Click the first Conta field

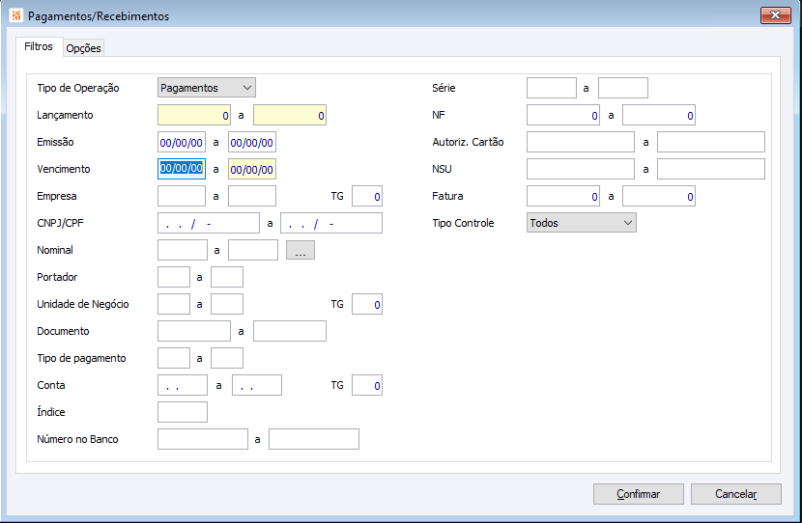pos(183,385)
